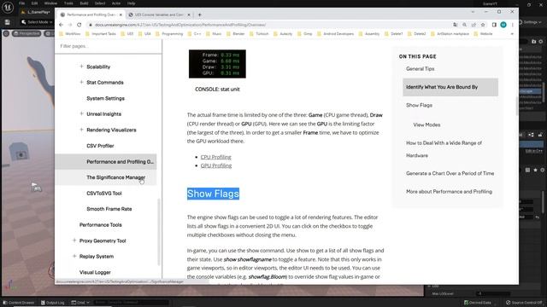Open Smooth Frame Rate docs page
The width and height of the screenshot is (547, 307).
[109, 209]
